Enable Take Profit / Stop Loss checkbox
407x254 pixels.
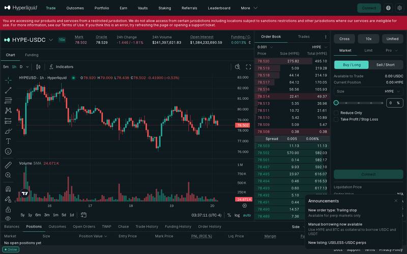coord(336,119)
